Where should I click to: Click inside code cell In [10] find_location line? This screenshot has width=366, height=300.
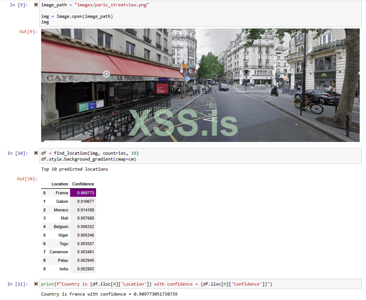point(90,153)
